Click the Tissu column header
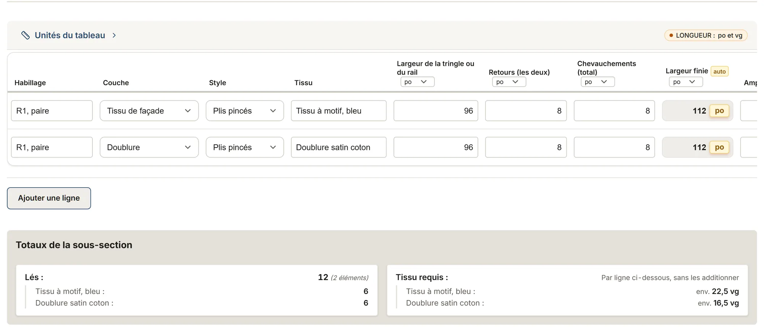 pyautogui.click(x=303, y=83)
